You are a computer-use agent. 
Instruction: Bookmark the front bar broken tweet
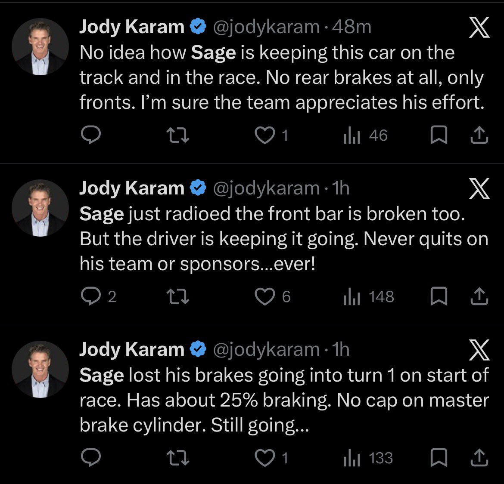(x=439, y=297)
